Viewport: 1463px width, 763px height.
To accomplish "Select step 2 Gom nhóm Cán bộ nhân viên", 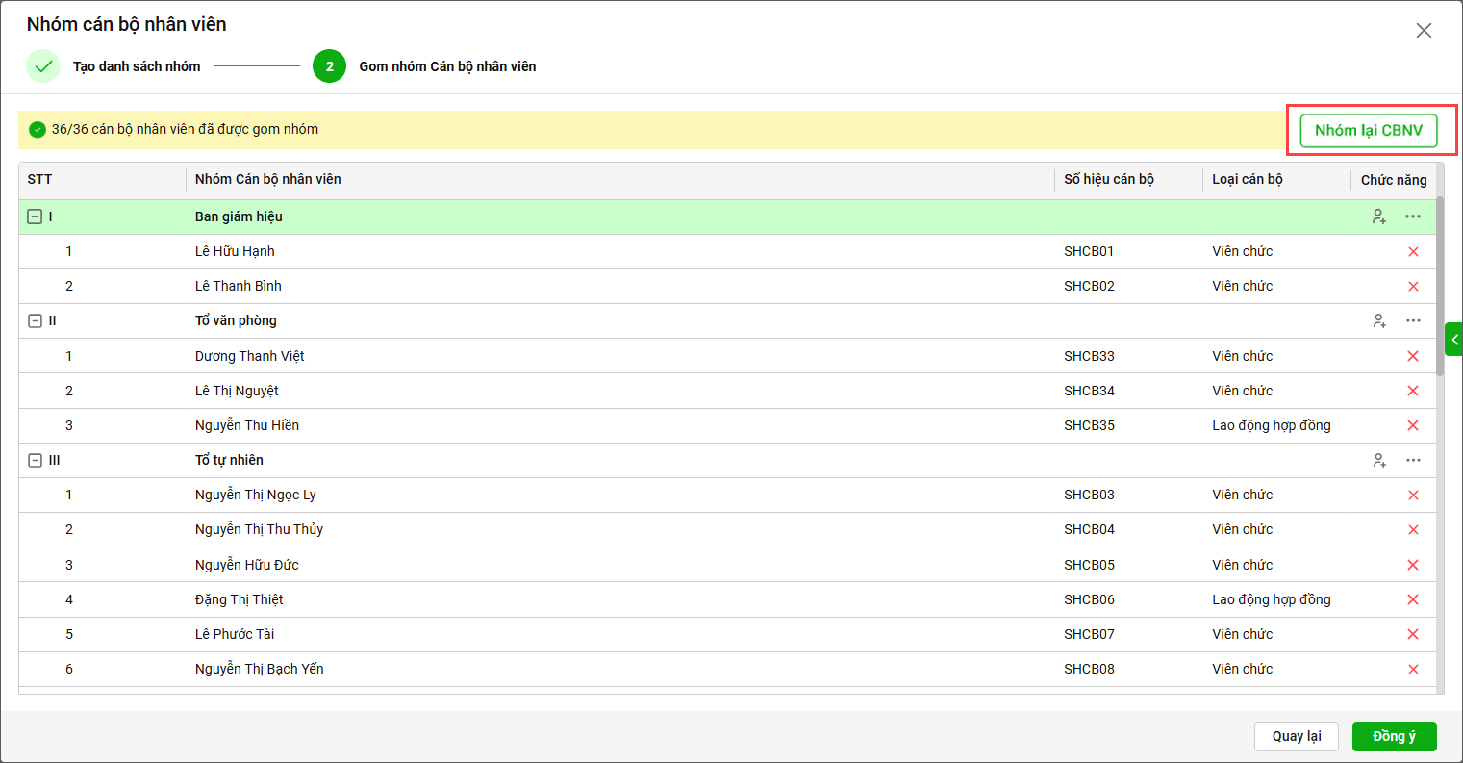I will pyautogui.click(x=329, y=66).
